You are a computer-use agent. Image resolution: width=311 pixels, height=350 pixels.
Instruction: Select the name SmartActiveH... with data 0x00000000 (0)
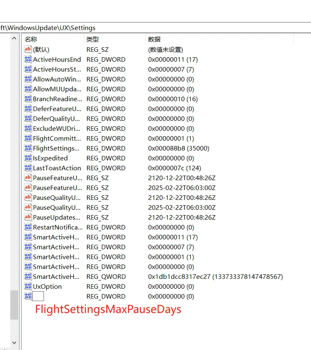(x=56, y=267)
